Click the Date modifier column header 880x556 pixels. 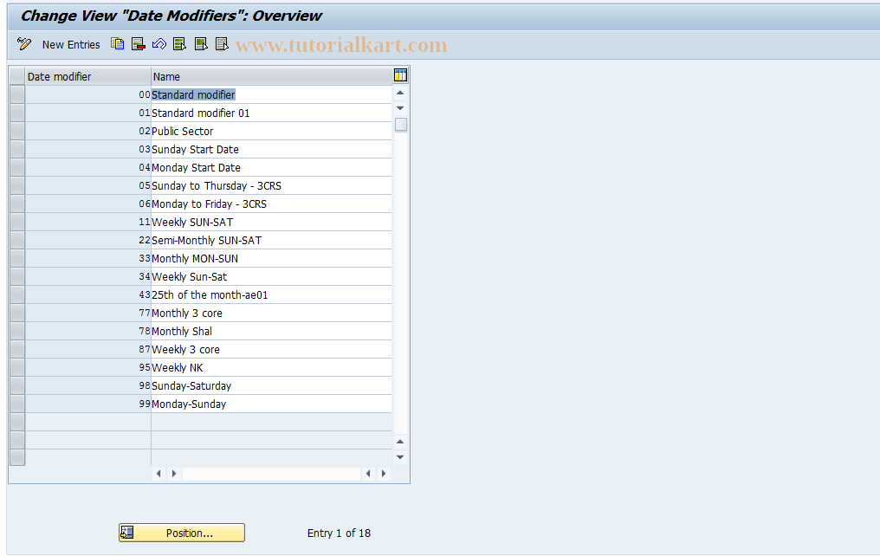pyautogui.click(x=88, y=76)
